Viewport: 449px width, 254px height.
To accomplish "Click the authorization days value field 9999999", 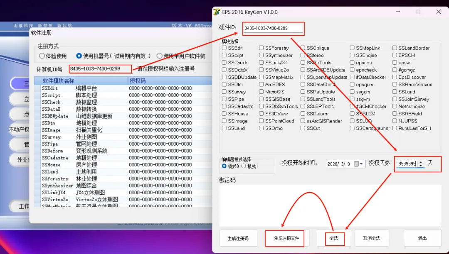I will pos(407,164).
